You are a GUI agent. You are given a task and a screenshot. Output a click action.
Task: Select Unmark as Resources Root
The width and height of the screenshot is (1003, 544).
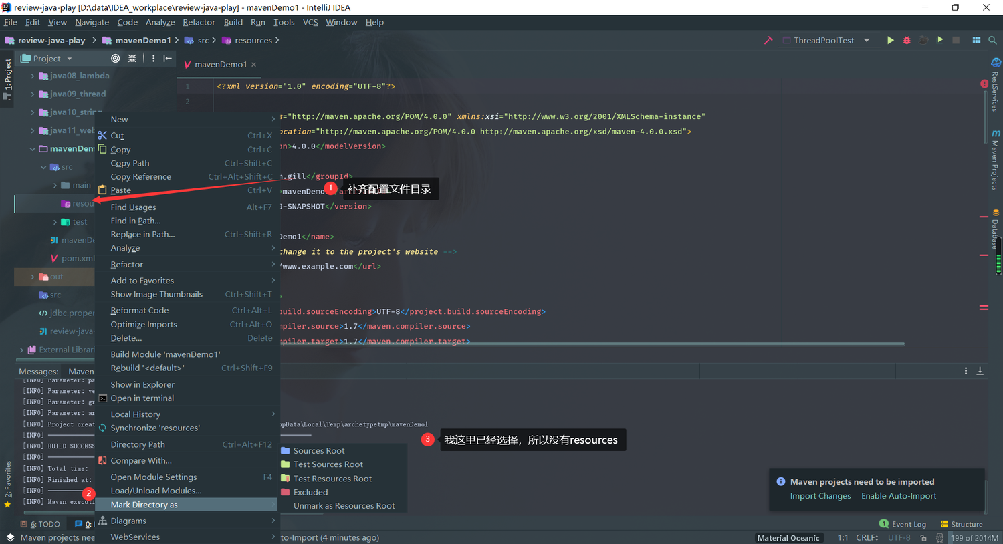coord(342,506)
